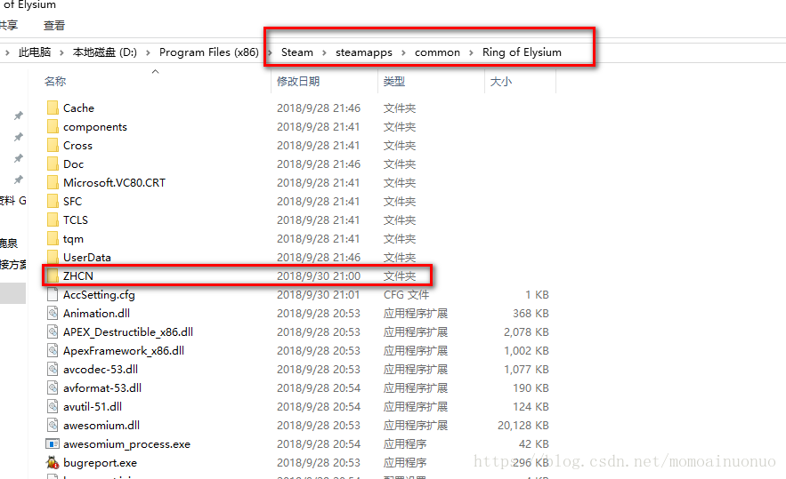Screen dimensions: 786x479
Task: Click the 2,078 KB size value
Action: click(x=526, y=331)
